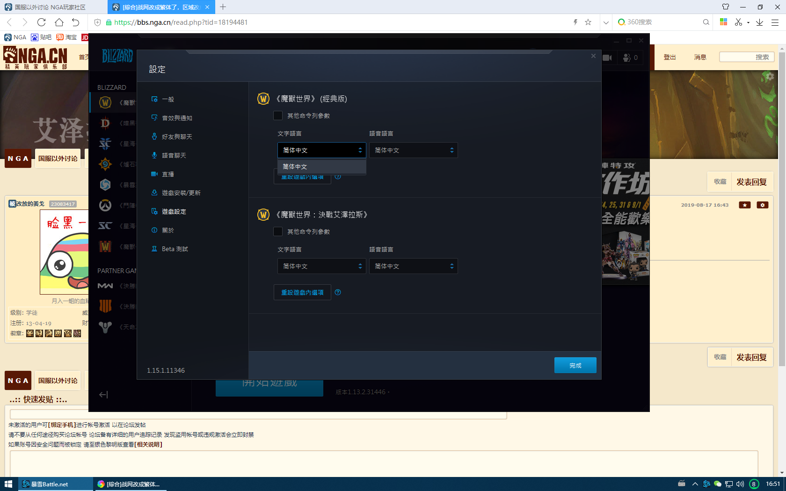The height and width of the screenshot is (491, 786).
Task: Click the browser refresh icon
Action: click(42, 22)
